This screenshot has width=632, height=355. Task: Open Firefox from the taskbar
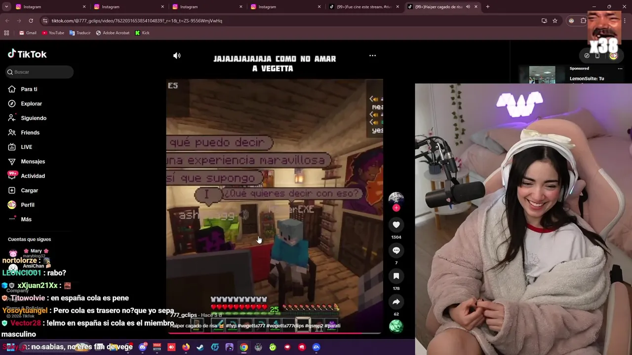click(x=186, y=347)
